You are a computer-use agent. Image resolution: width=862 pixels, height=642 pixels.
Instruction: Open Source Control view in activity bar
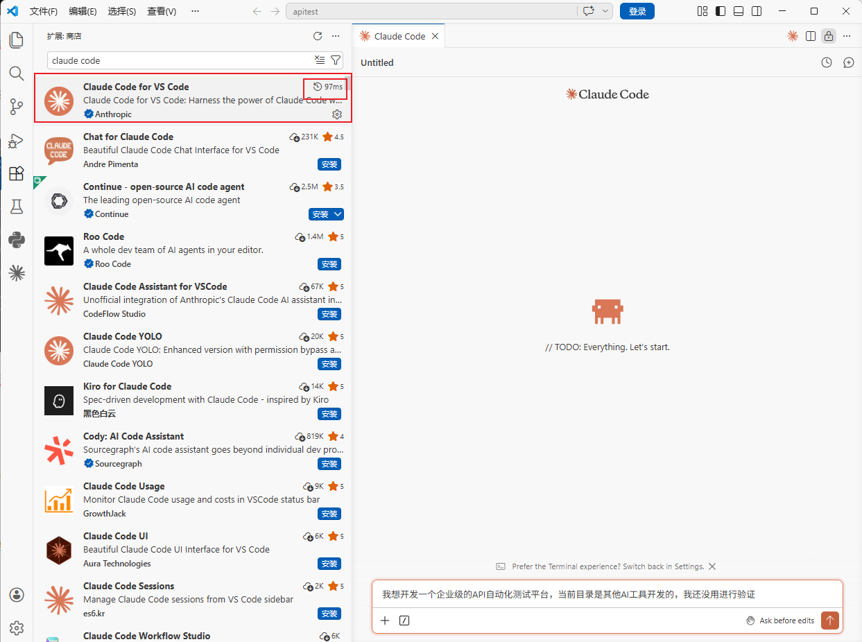[x=17, y=107]
